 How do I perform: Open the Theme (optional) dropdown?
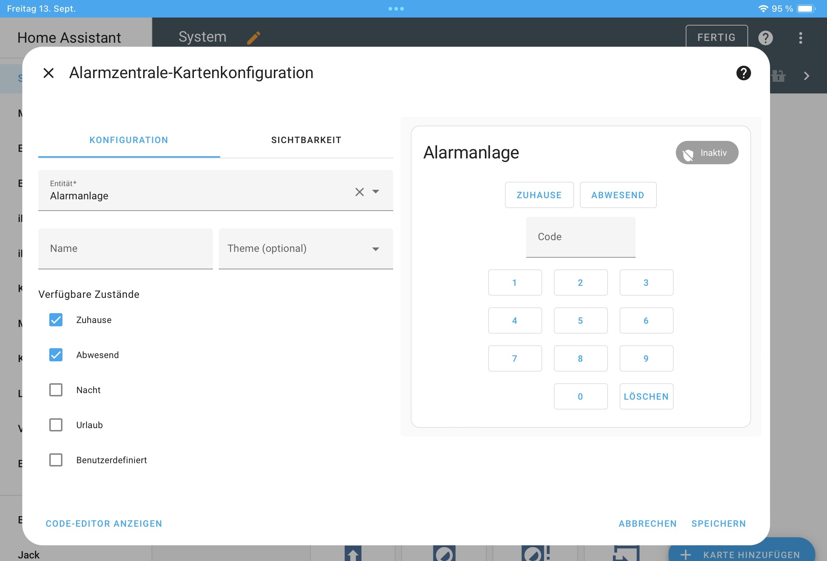pyautogui.click(x=306, y=249)
